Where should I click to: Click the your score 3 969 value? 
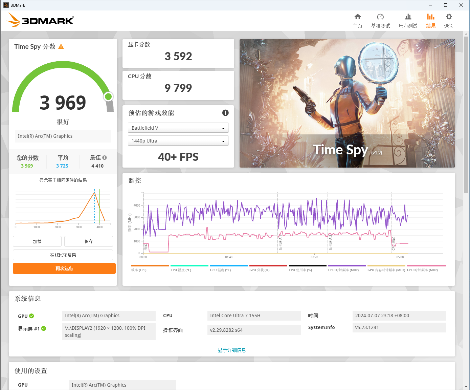tap(27, 166)
